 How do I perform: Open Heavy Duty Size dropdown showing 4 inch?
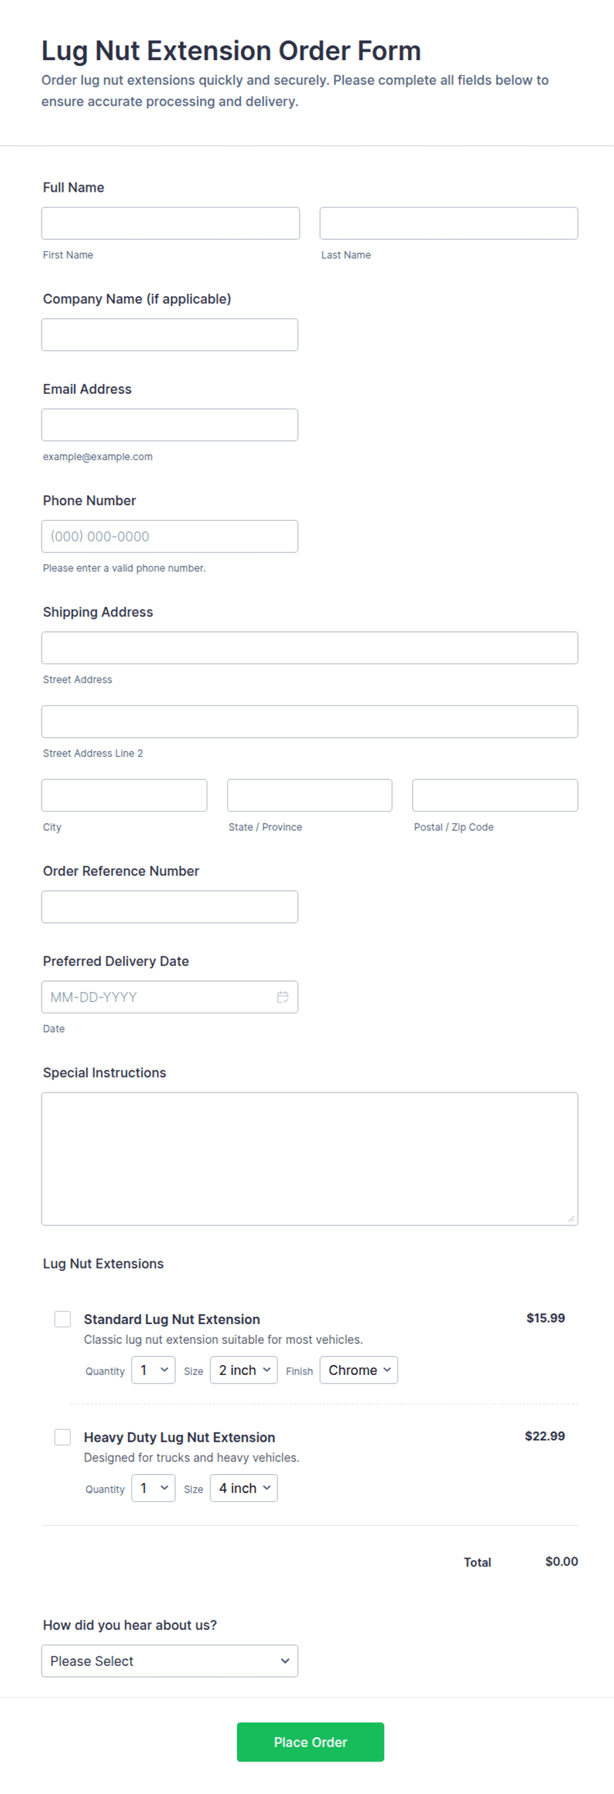[x=244, y=1487]
